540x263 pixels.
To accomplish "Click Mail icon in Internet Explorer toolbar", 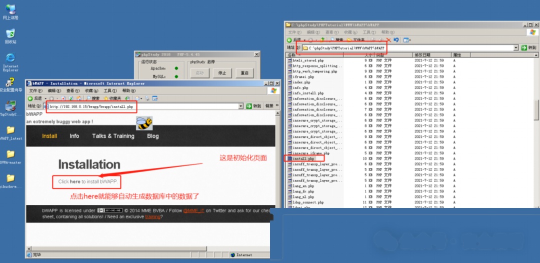I will [x=138, y=98].
